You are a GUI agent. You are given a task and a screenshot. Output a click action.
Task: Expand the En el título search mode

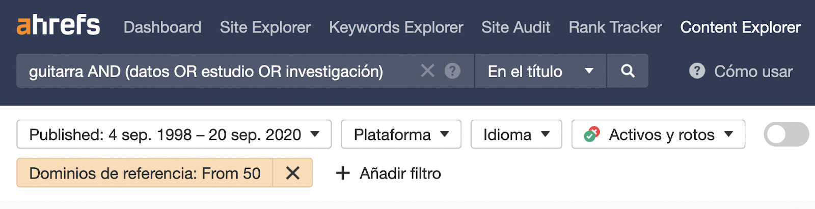click(x=540, y=71)
